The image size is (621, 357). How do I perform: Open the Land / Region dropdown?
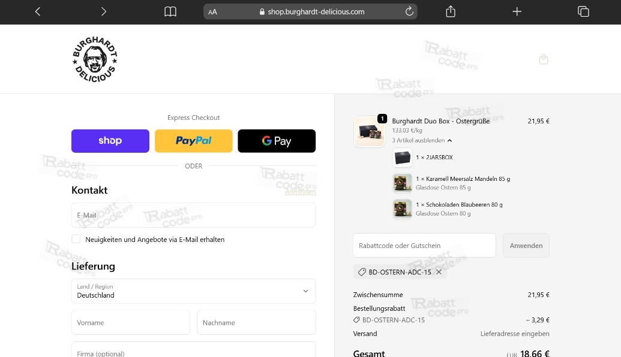coord(193,291)
